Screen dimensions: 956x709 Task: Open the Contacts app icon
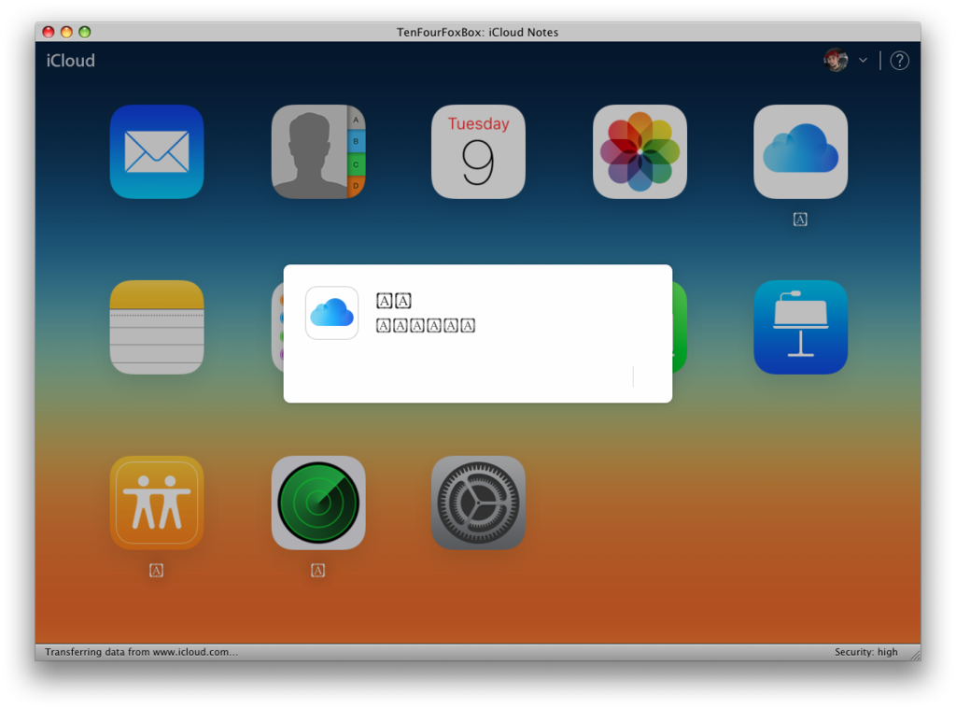318,151
